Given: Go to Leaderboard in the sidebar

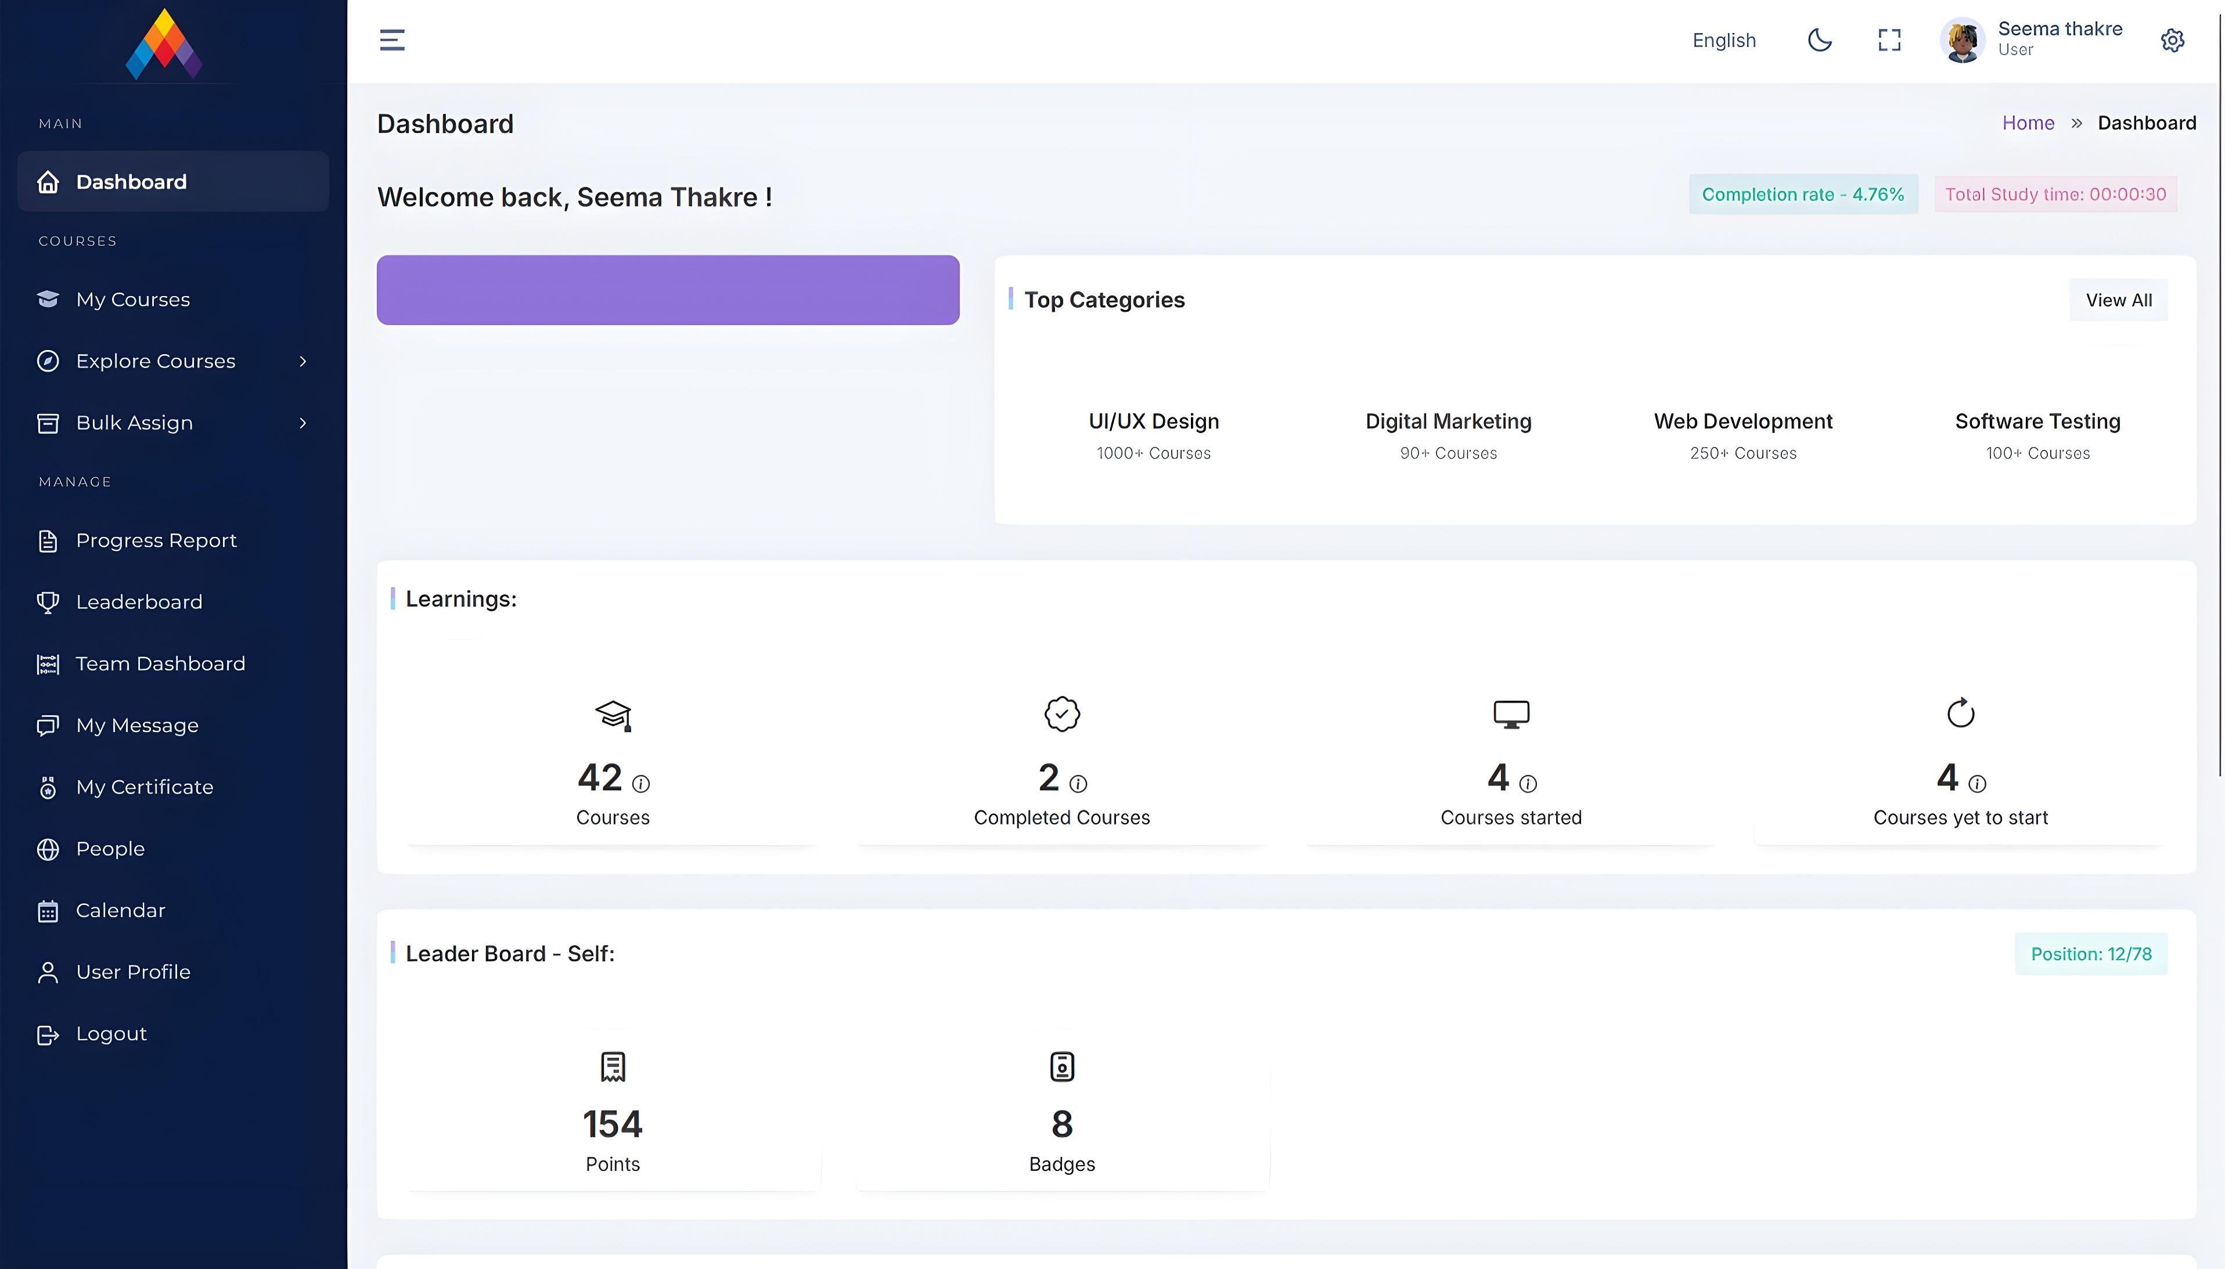Looking at the screenshot, I should click(139, 601).
